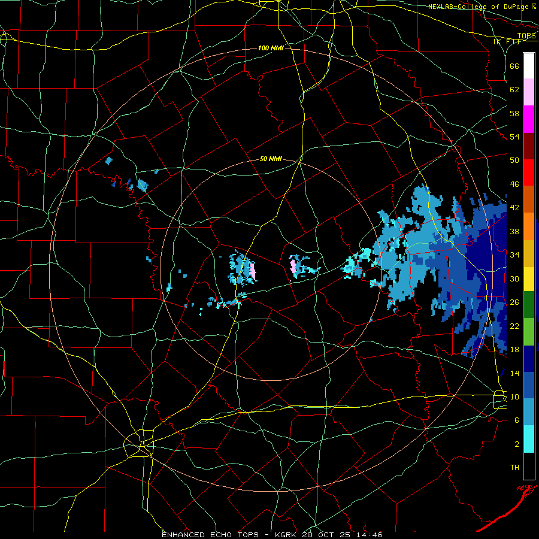539x539 pixels.
Task: Click the legend value 30
Action: click(514, 278)
